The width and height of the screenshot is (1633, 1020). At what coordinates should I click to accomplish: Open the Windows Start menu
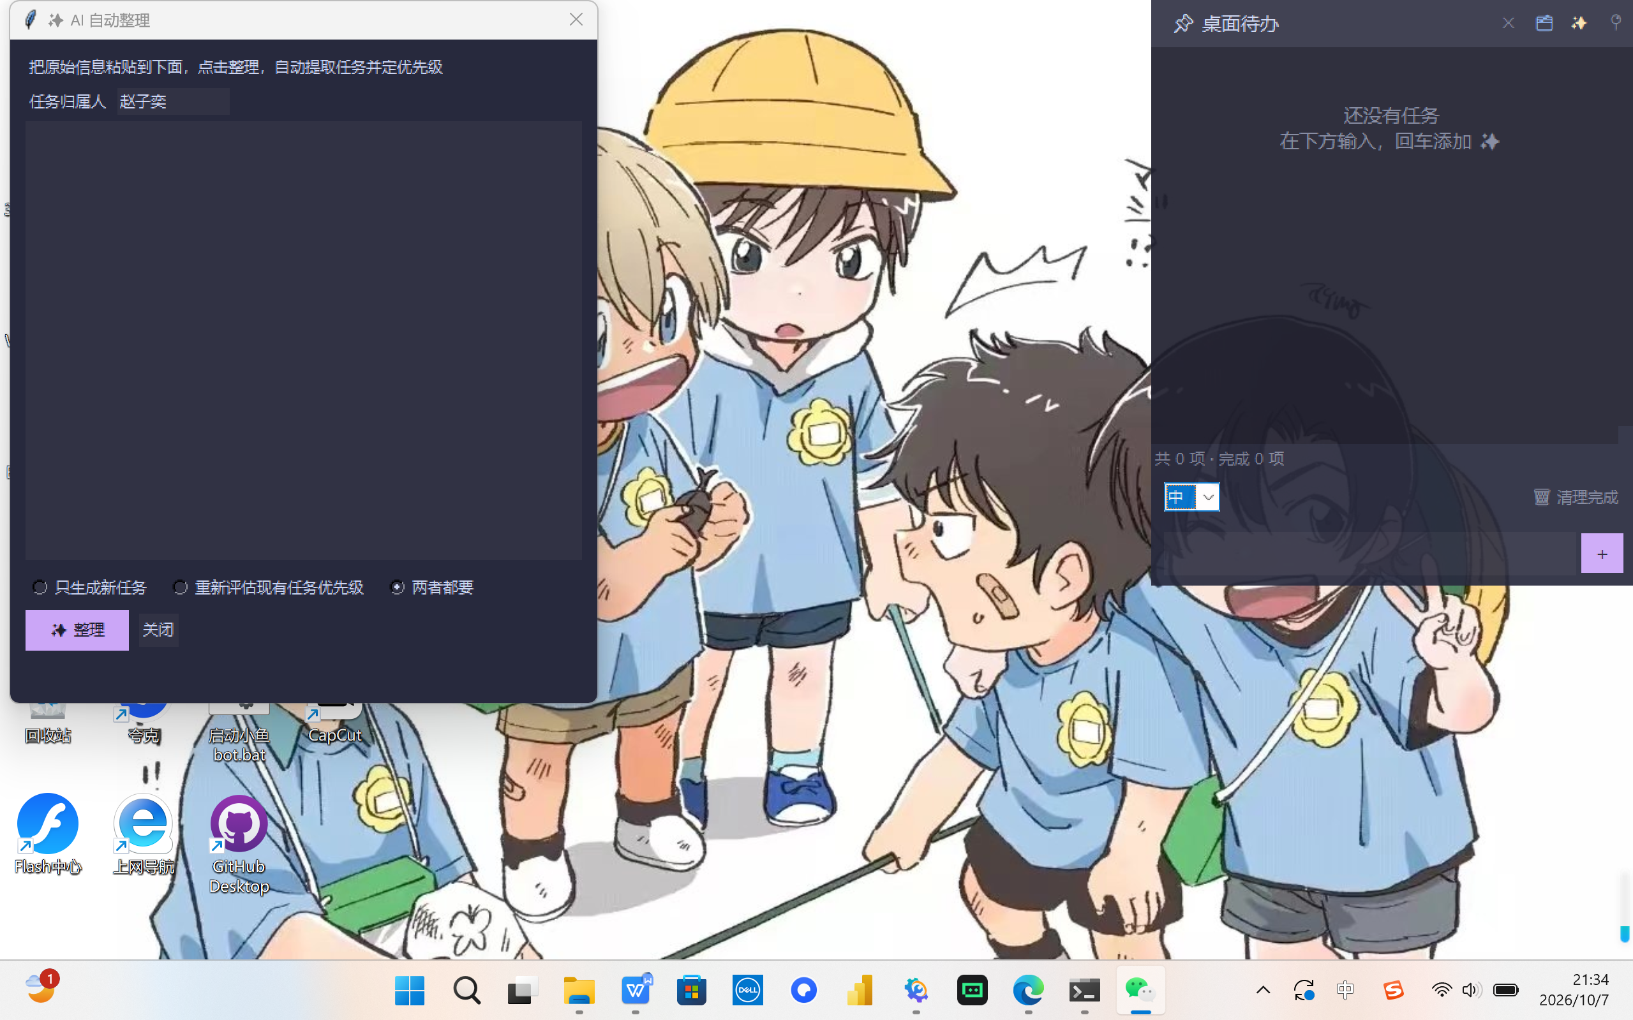(410, 990)
